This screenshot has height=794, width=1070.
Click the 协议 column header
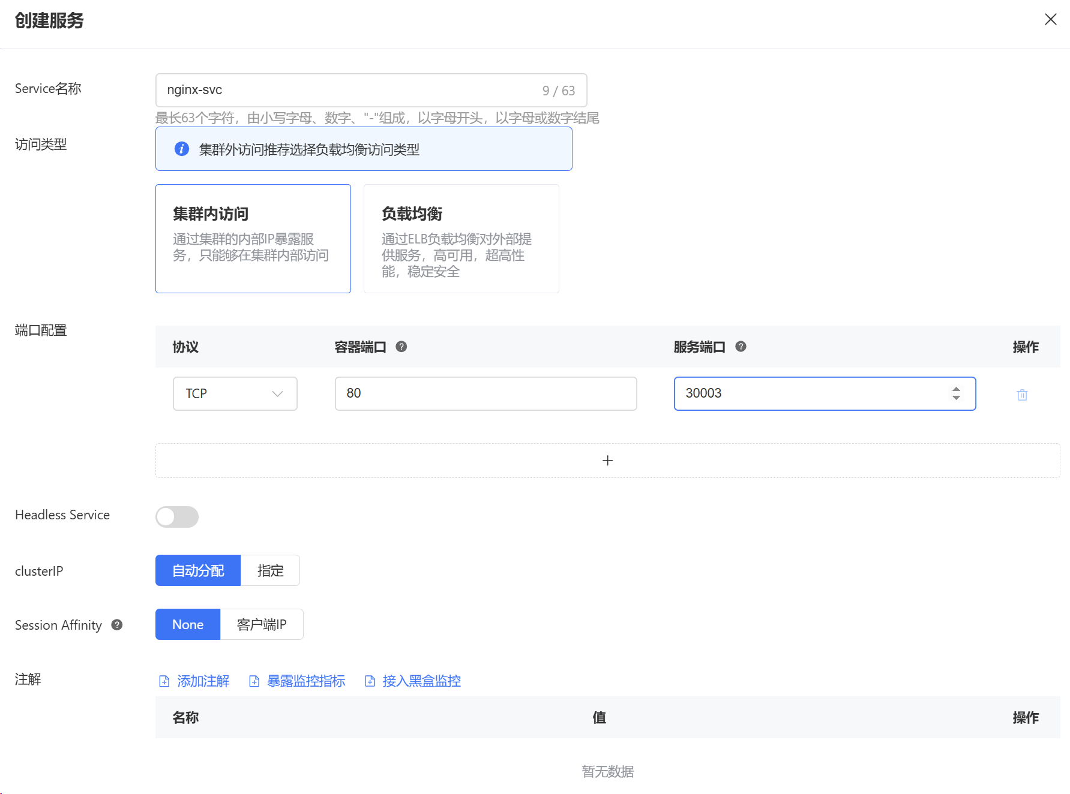[185, 347]
